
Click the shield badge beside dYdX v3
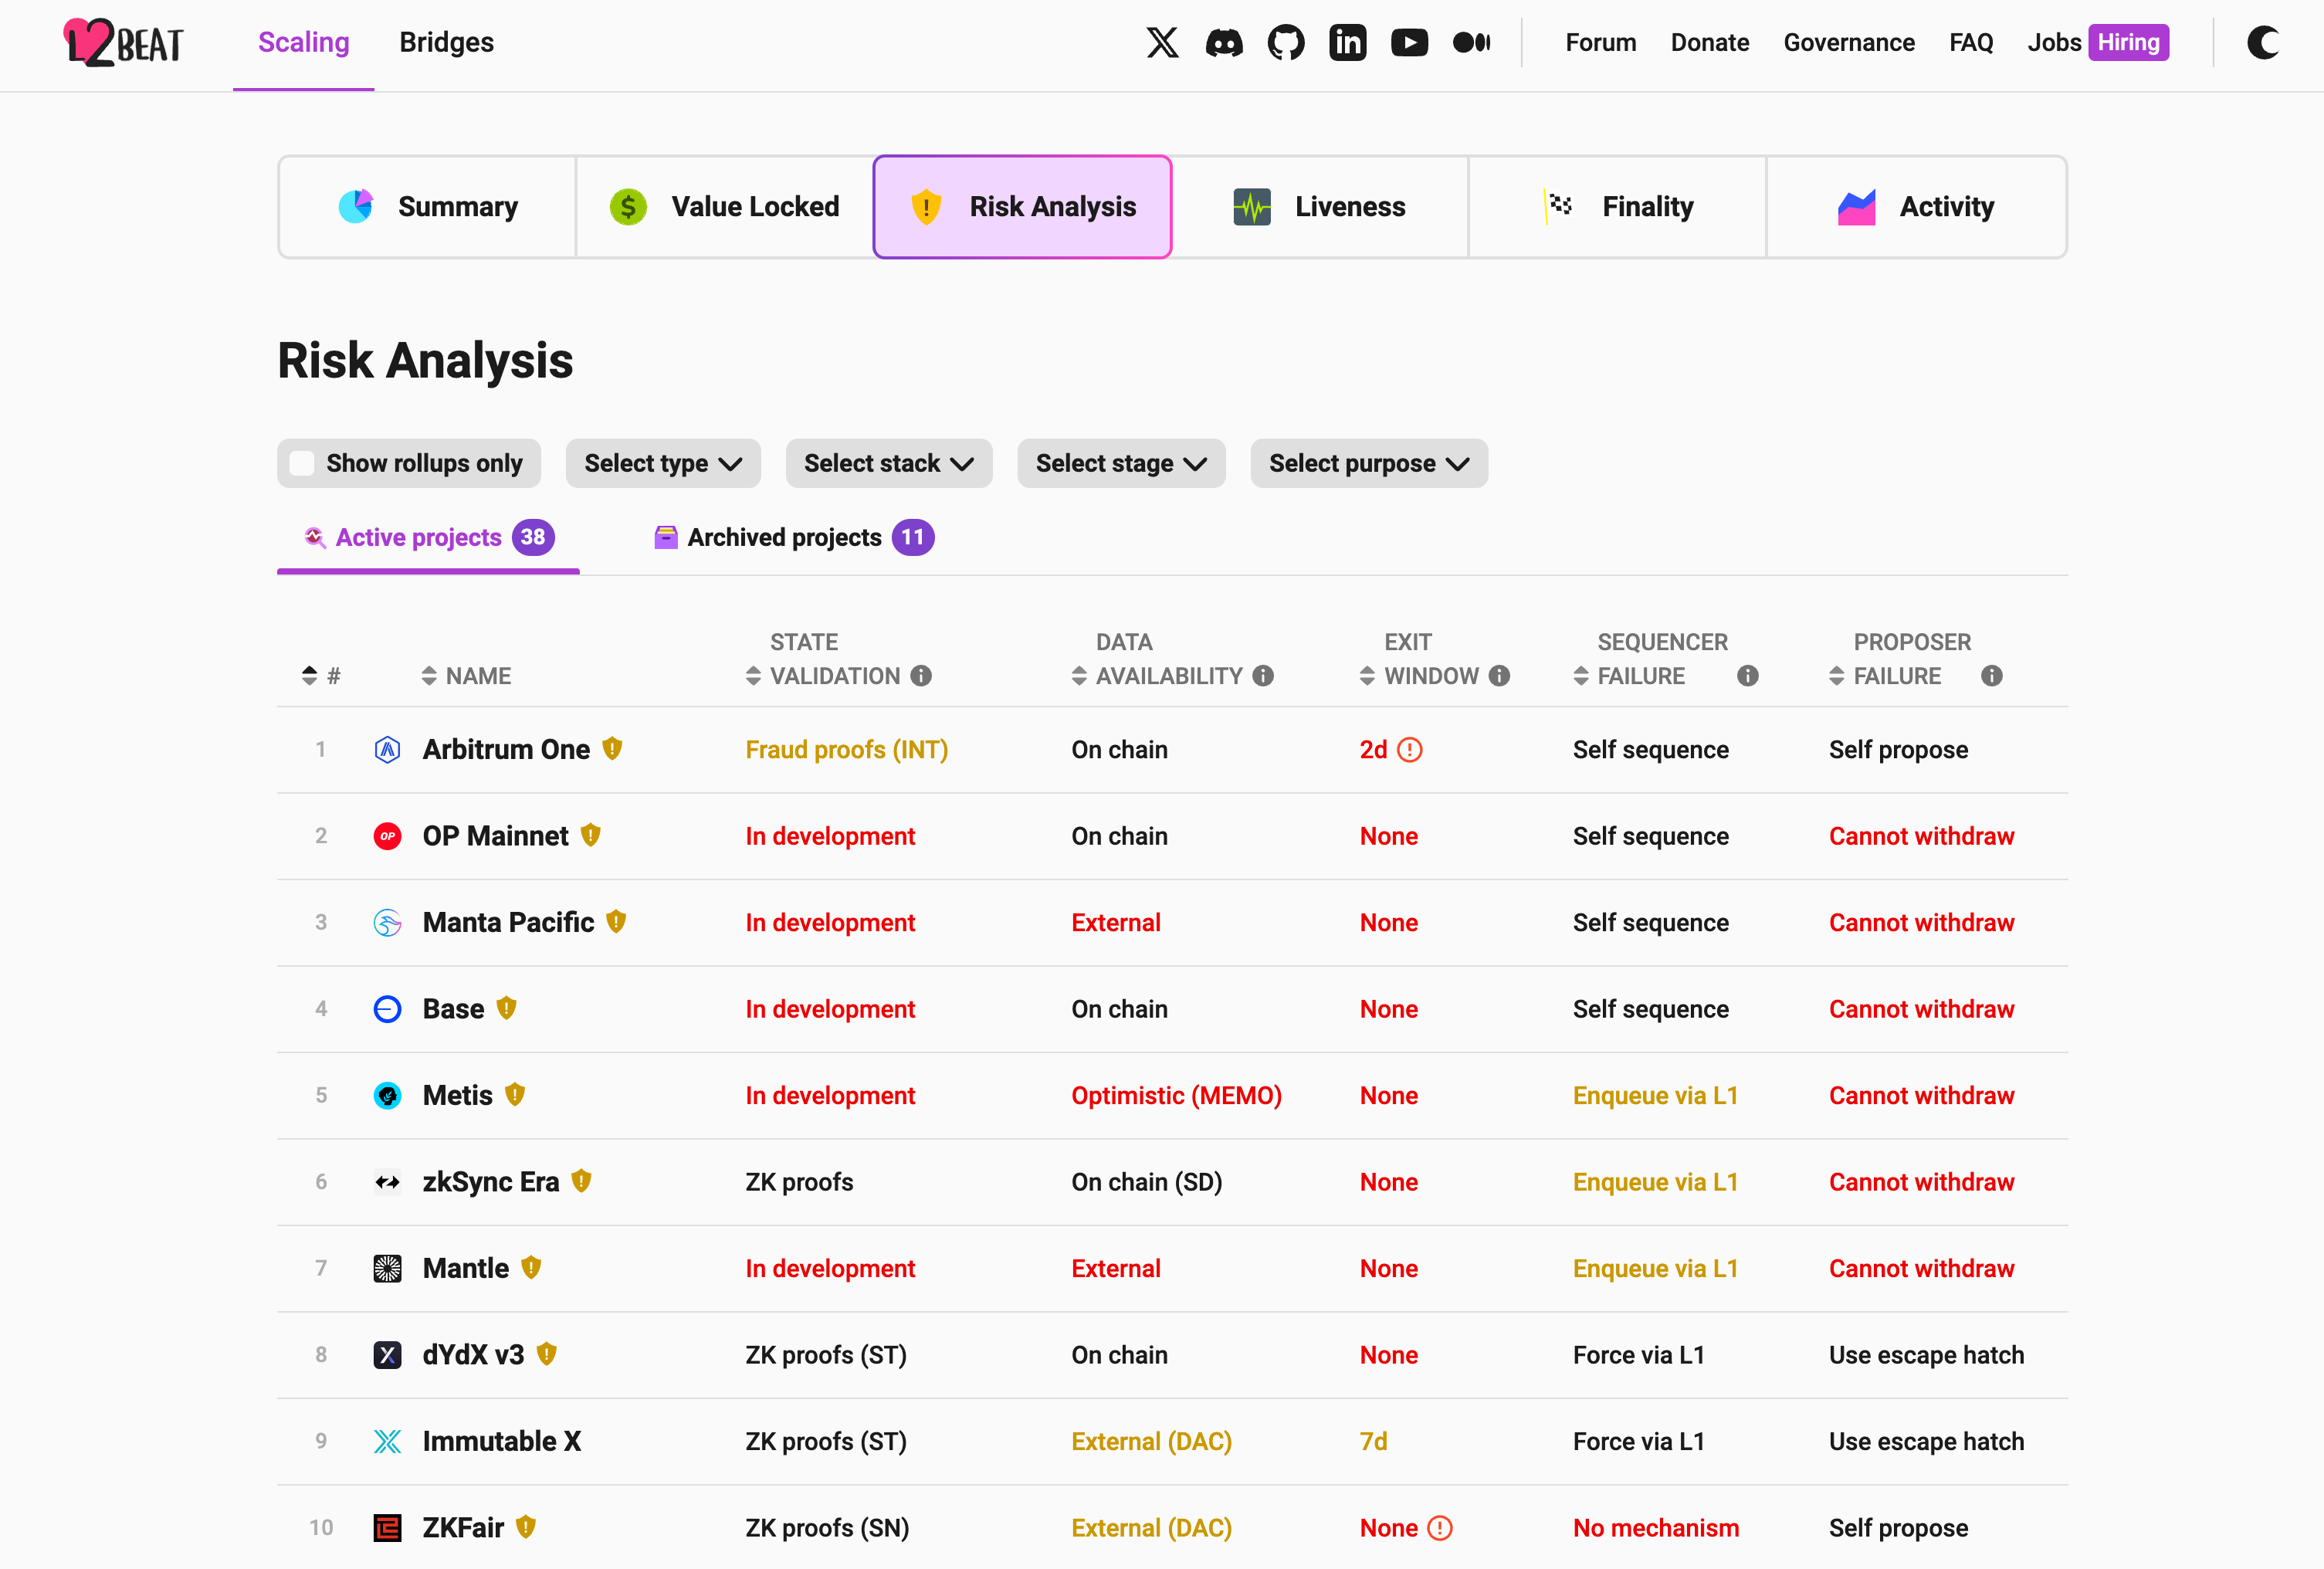tap(547, 1353)
